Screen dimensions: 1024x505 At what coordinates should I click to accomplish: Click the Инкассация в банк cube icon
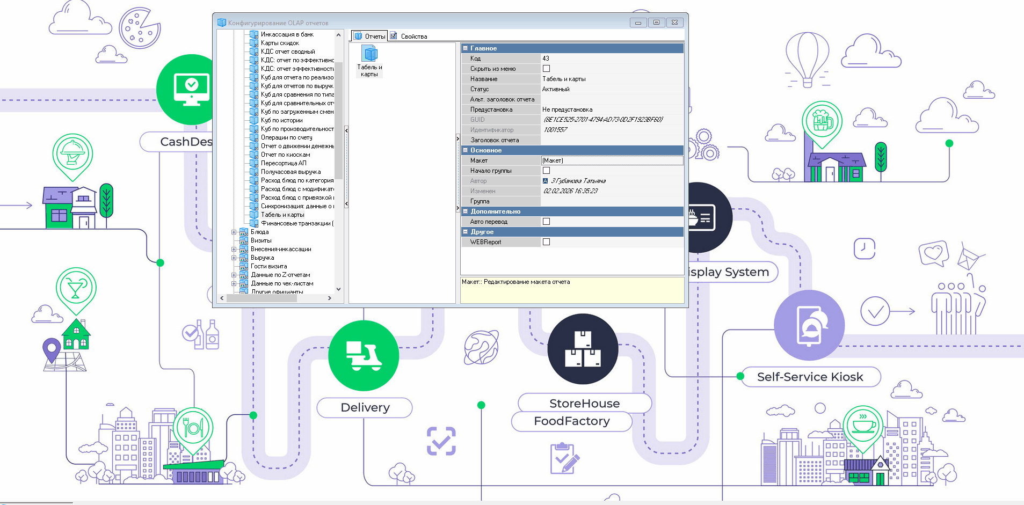(254, 34)
